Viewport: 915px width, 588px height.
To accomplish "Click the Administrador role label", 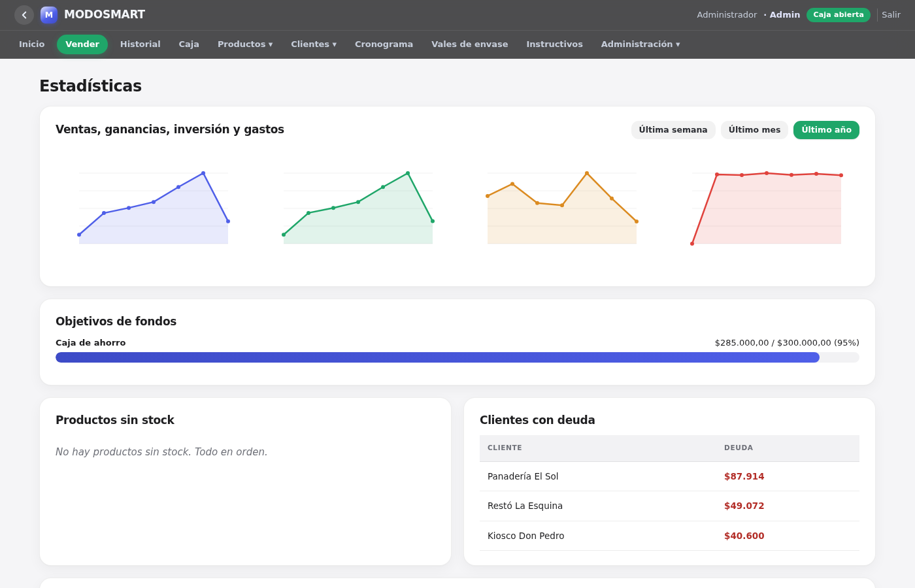I will click(x=727, y=15).
